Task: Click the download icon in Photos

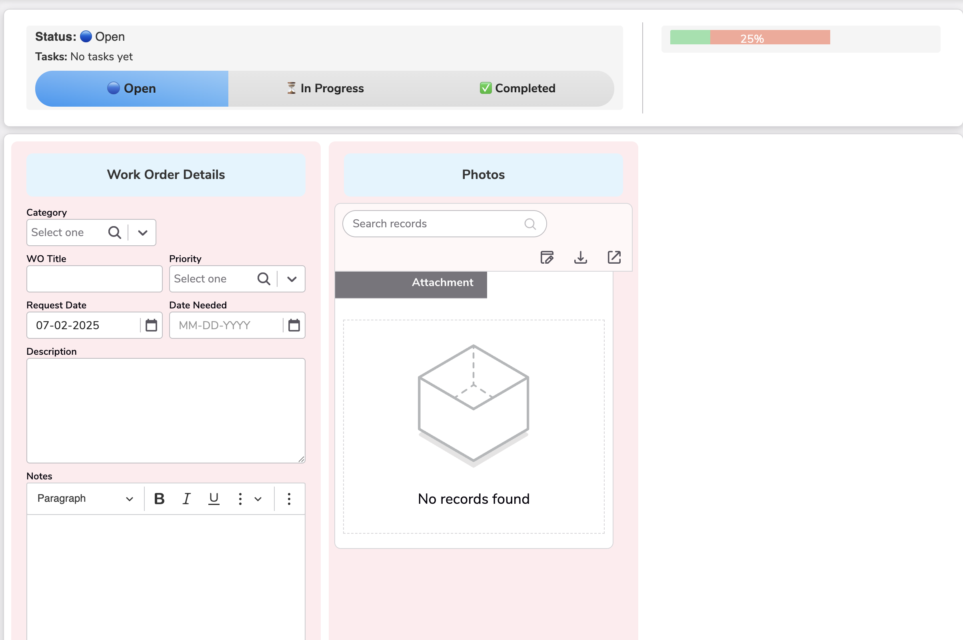Action: click(580, 257)
